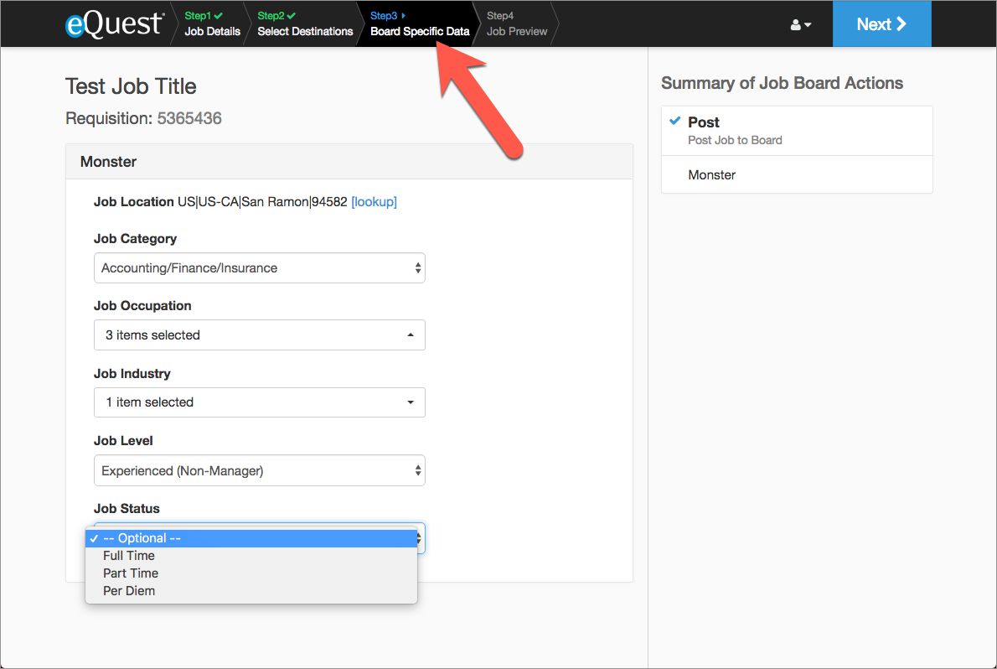Expand the Job Industry multiselect

coord(259,402)
